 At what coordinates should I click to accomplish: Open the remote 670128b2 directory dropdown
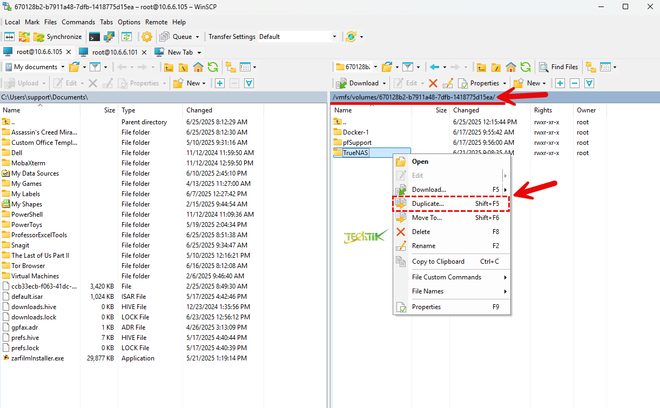356,67
